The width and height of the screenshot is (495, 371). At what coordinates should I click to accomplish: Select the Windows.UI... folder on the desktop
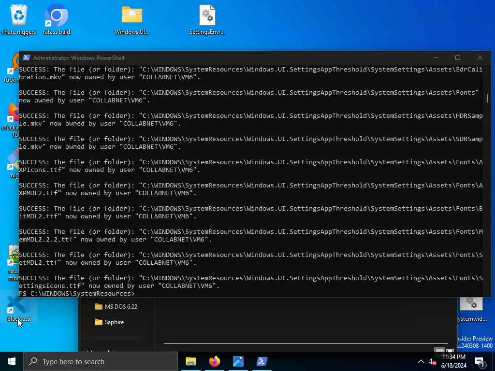(132, 19)
